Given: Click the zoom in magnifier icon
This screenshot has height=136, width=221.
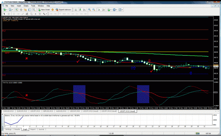Looking at the screenshot, I should [89, 10].
